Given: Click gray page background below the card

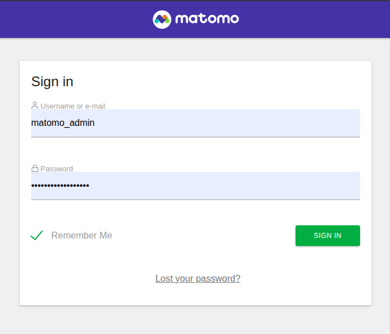Looking at the screenshot, I should tap(195, 321).
